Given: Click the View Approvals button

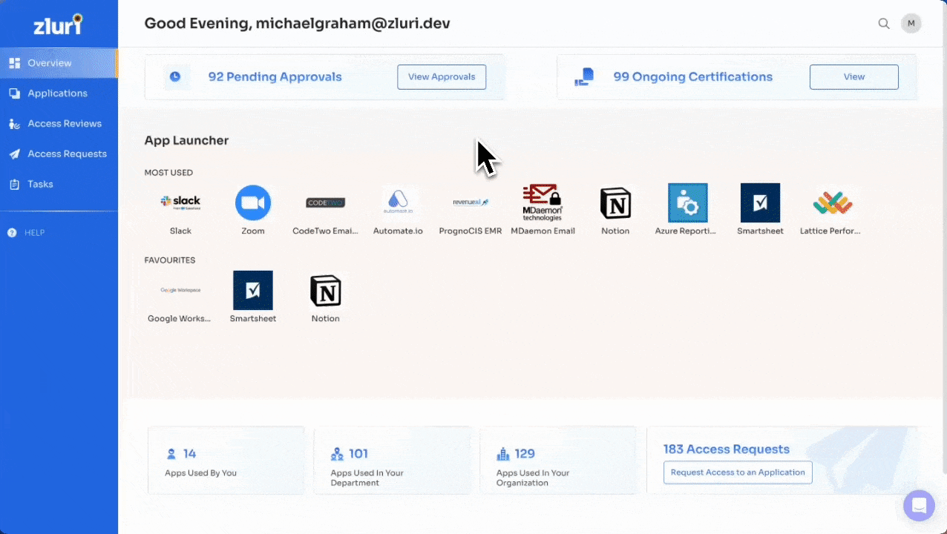Looking at the screenshot, I should coord(442,77).
